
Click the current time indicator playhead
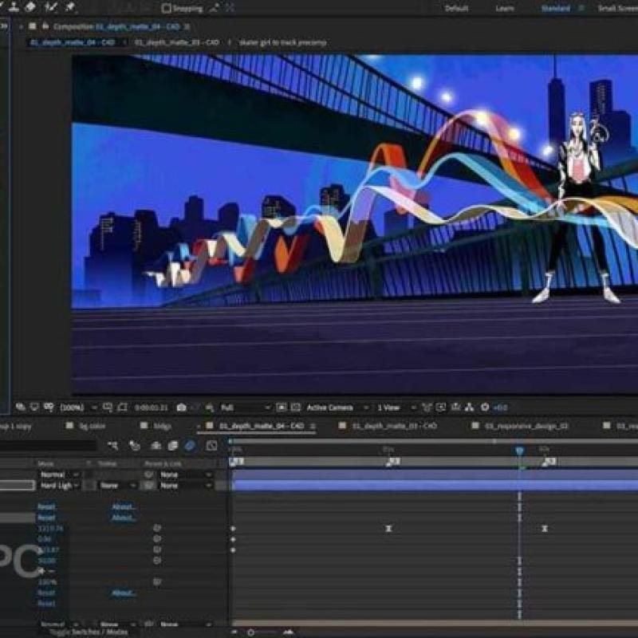coord(520,451)
